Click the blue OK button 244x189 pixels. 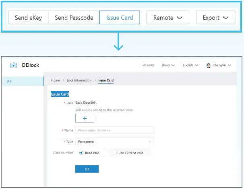click(x=87, y=169)
